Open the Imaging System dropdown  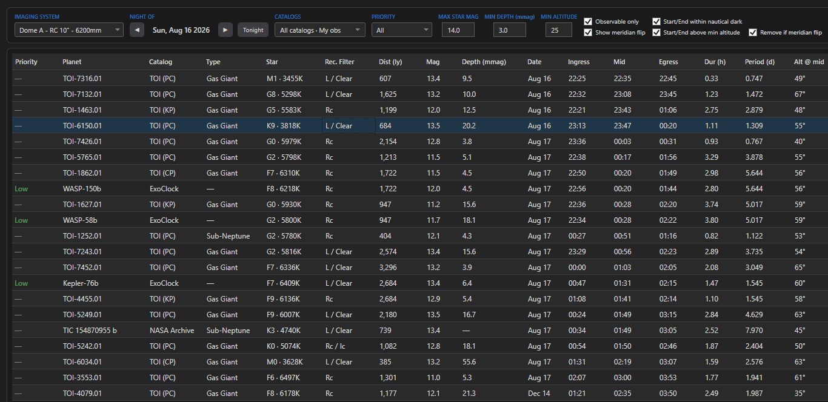tap(68, 30)
